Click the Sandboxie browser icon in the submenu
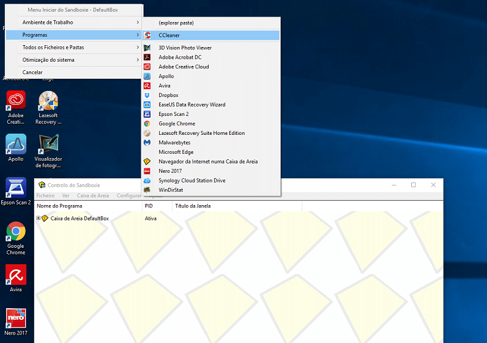The image size is (487, 343). (147, 162)
